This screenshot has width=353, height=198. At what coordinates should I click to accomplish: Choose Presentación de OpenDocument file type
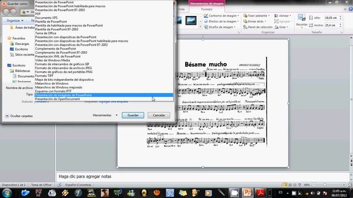(x=104, y=99)
